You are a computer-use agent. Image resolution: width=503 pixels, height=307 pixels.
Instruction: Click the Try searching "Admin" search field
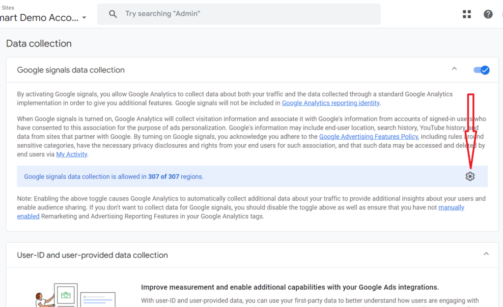tap(239, 14)
